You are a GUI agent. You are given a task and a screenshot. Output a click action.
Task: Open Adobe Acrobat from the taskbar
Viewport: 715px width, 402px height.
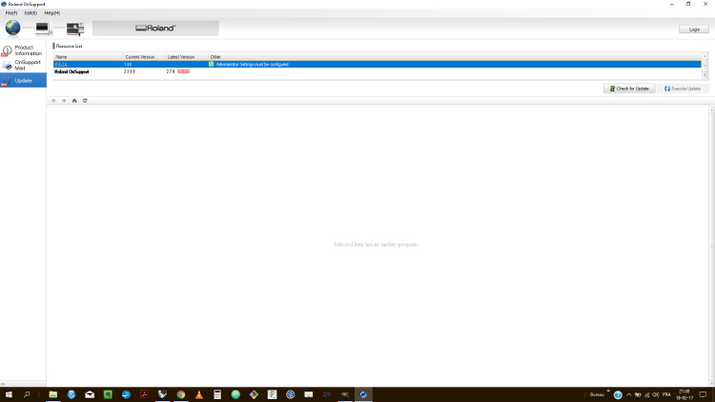coord(144,394)
